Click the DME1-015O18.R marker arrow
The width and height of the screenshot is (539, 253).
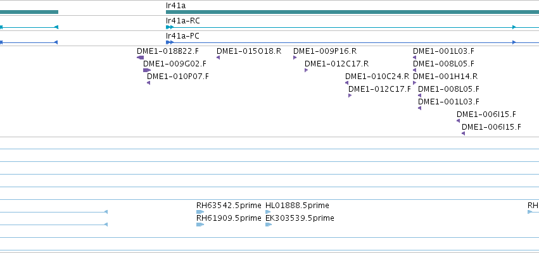[x=219, y=58]
